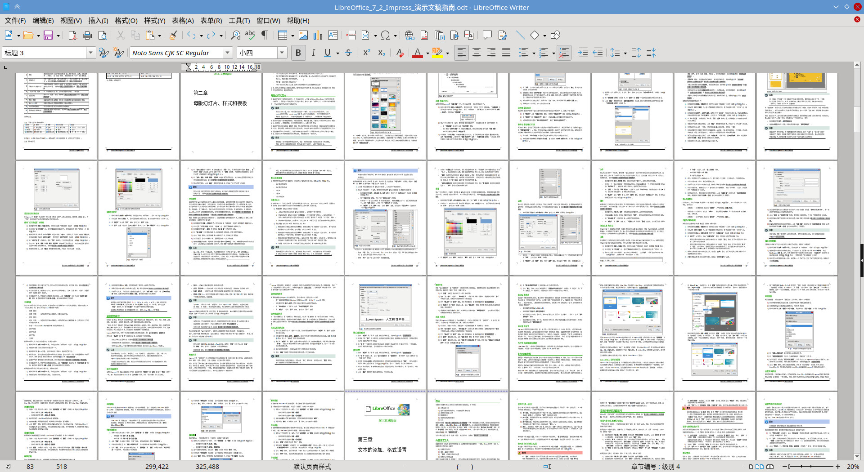The width and height of the screenshot is (864, 472).
Task: Click the Open folder icon
Action: (x=28, y=35)
